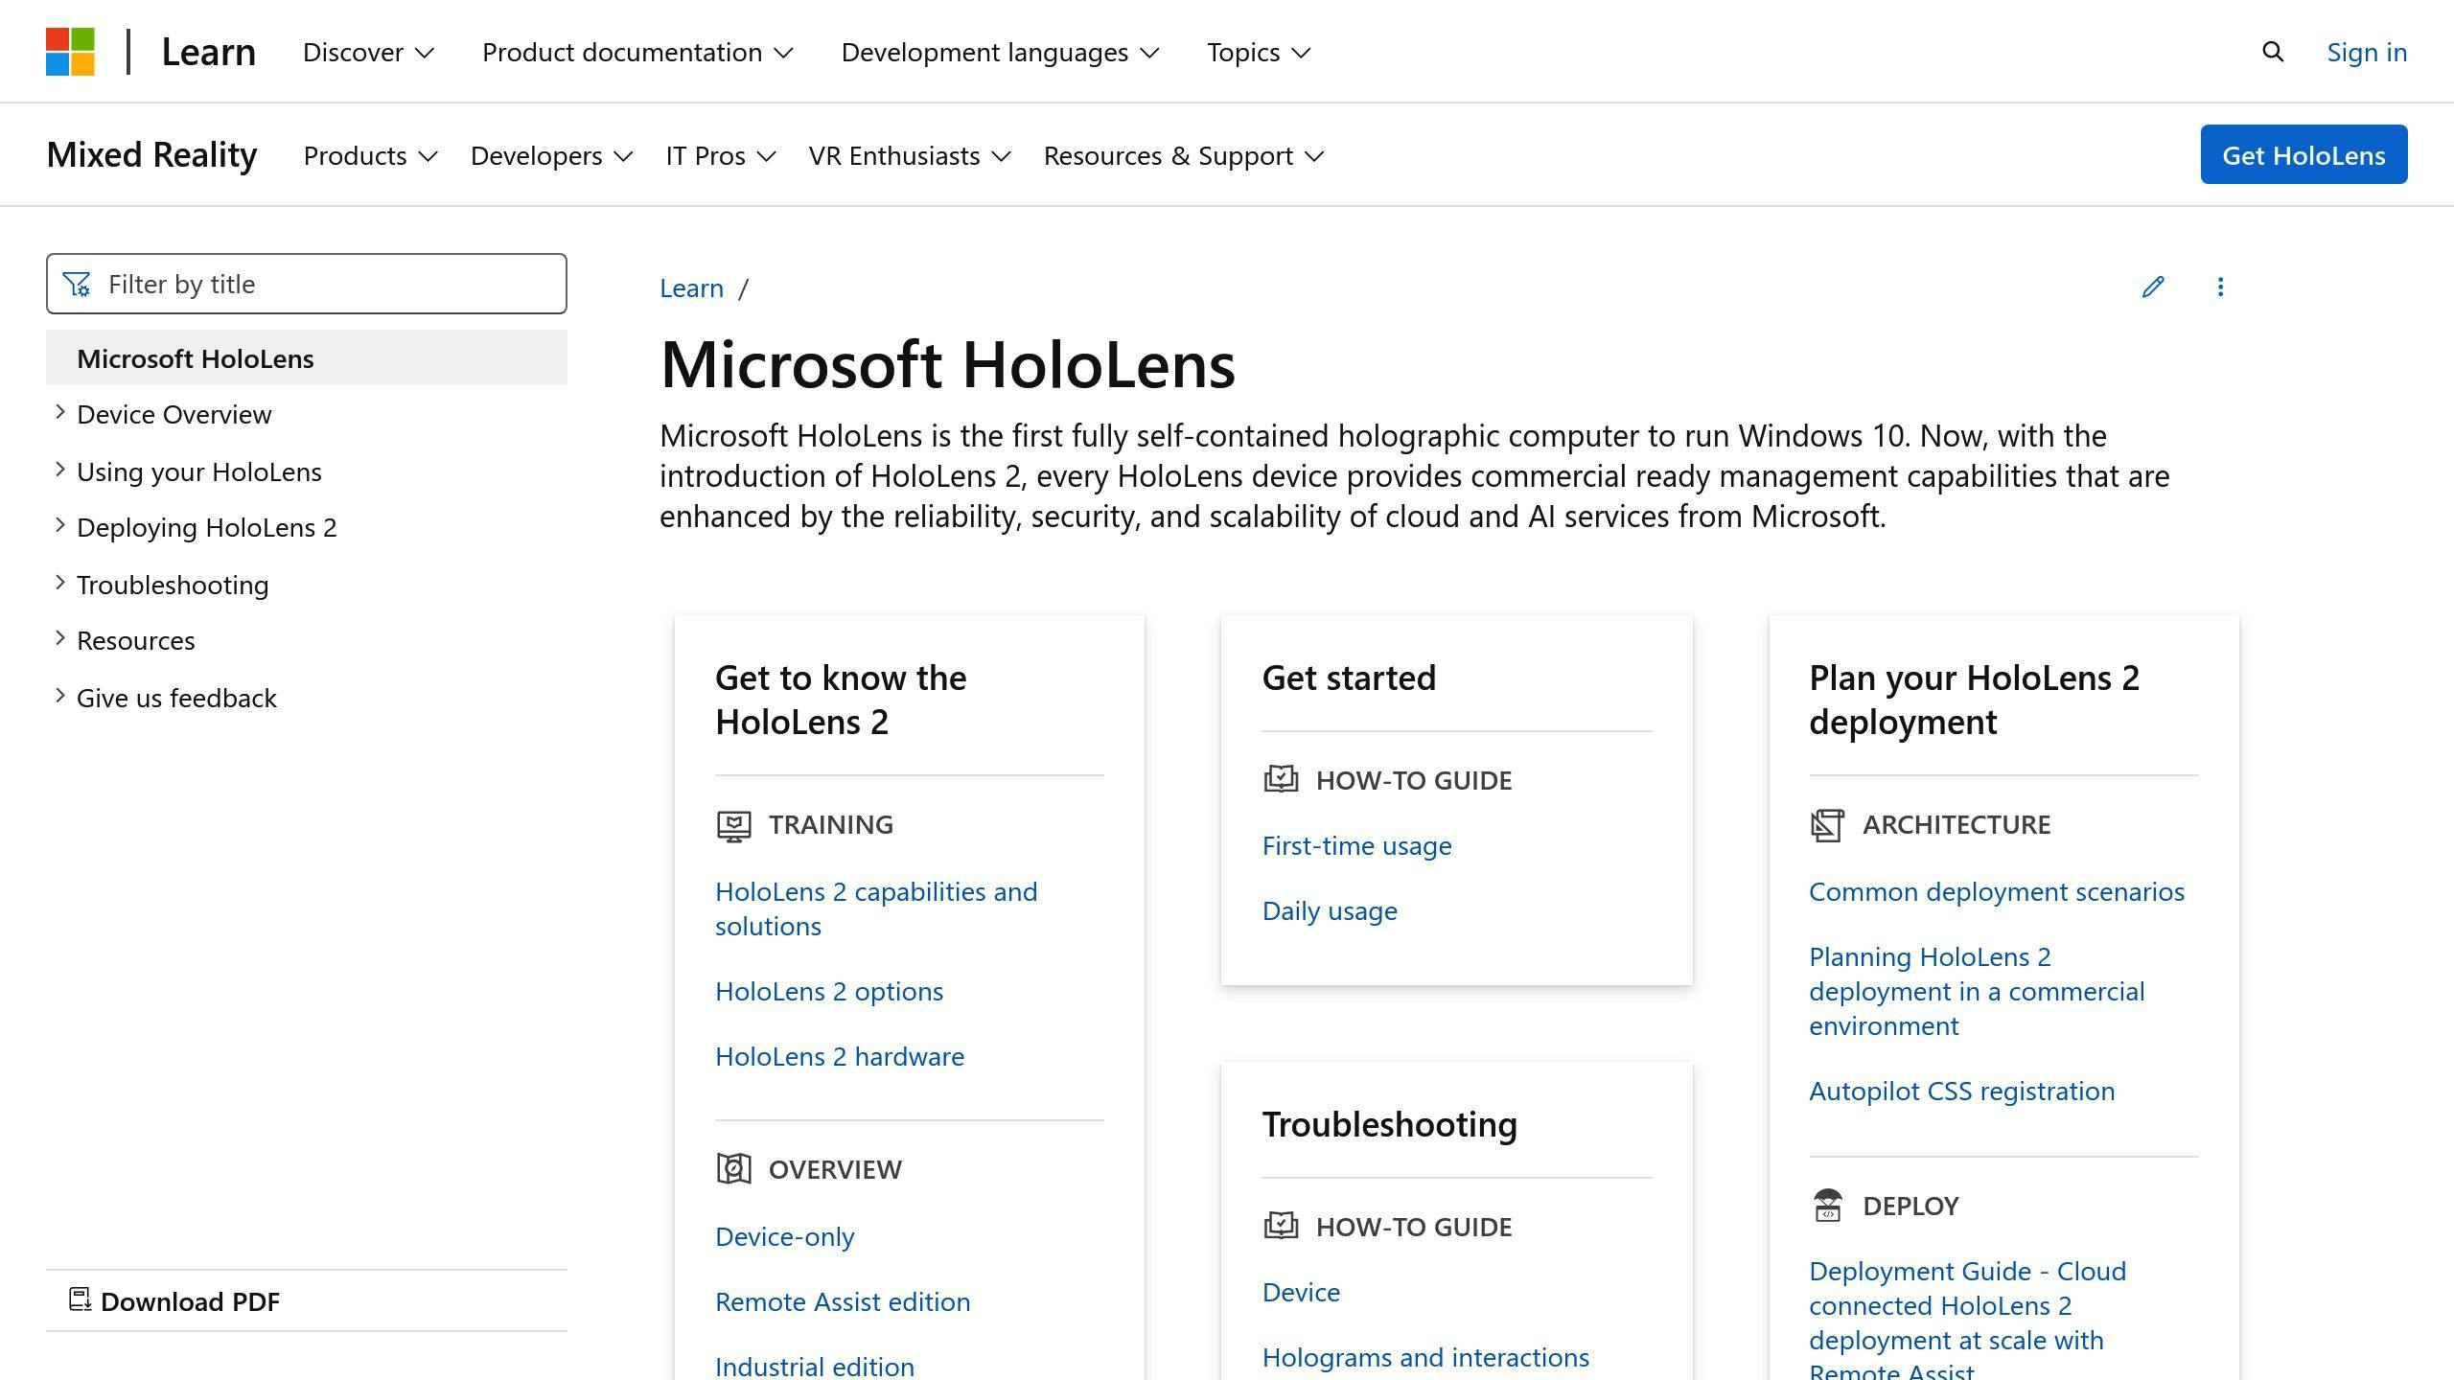2454x1380 pixels.
Task: Click the Training section icon
Action: click(x=733, y=825)
